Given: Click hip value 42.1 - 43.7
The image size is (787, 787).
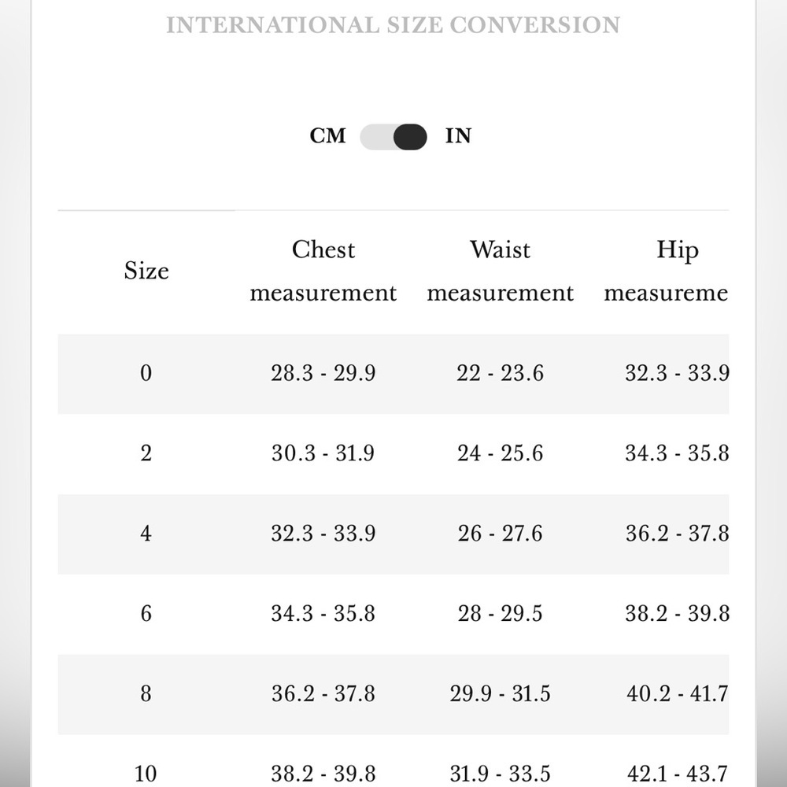Looking at the screenshot, I should pos(677,774).
